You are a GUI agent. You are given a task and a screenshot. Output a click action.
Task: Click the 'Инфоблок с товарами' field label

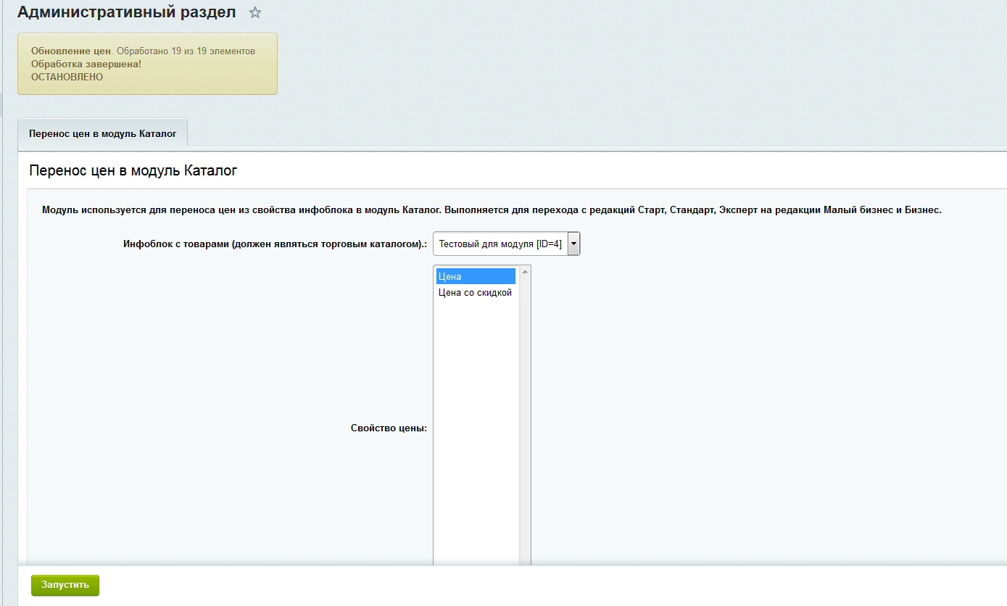(275, 244)
